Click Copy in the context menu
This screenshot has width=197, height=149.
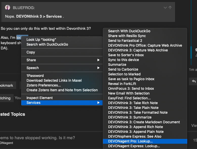pyautogui.click(x=62, y=52)
